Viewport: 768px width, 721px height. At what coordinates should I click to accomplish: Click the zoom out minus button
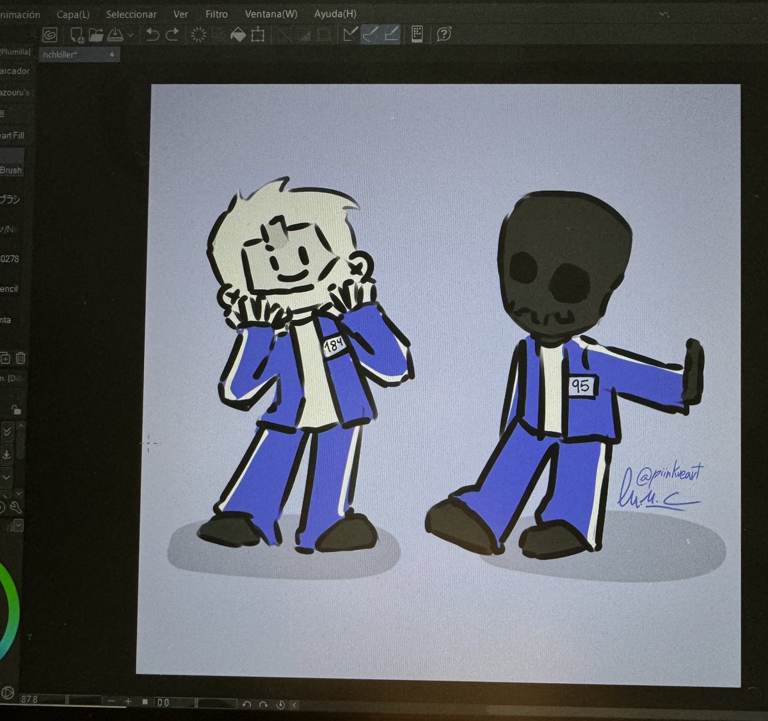[112, 702]
